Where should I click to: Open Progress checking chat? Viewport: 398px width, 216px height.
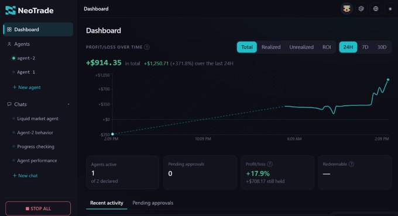tap(36, 147)
